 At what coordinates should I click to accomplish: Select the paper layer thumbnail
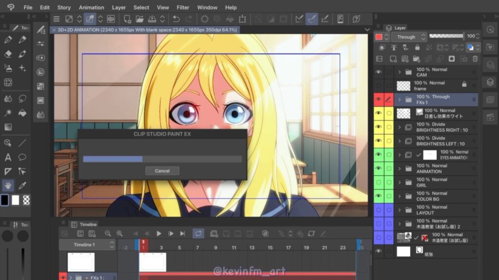[x=403, y=251]
